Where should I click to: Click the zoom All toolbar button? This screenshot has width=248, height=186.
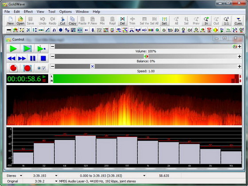pyautogui.click(x=176, y=21)
